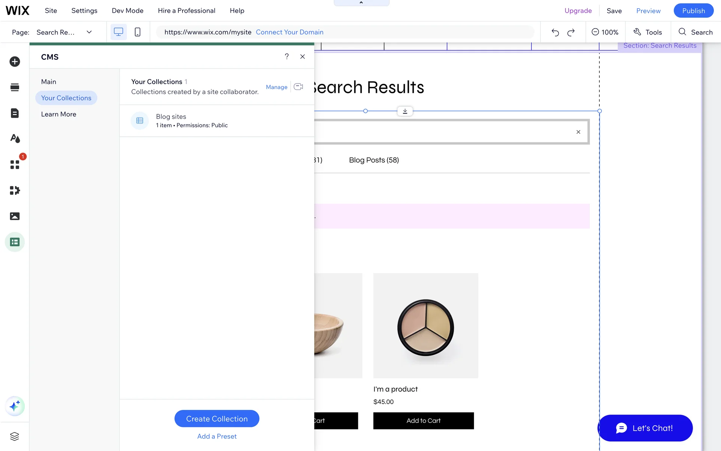Open the 100% zoom control
The width and height of the screenshot is (721, 451).
pyautogui.click(x=605, y=32)
